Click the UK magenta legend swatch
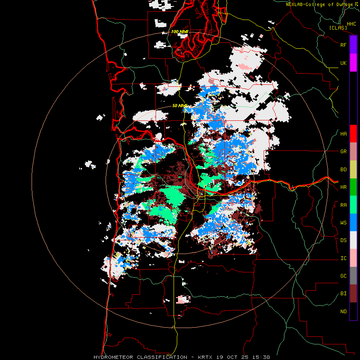 tap(353, 63)
